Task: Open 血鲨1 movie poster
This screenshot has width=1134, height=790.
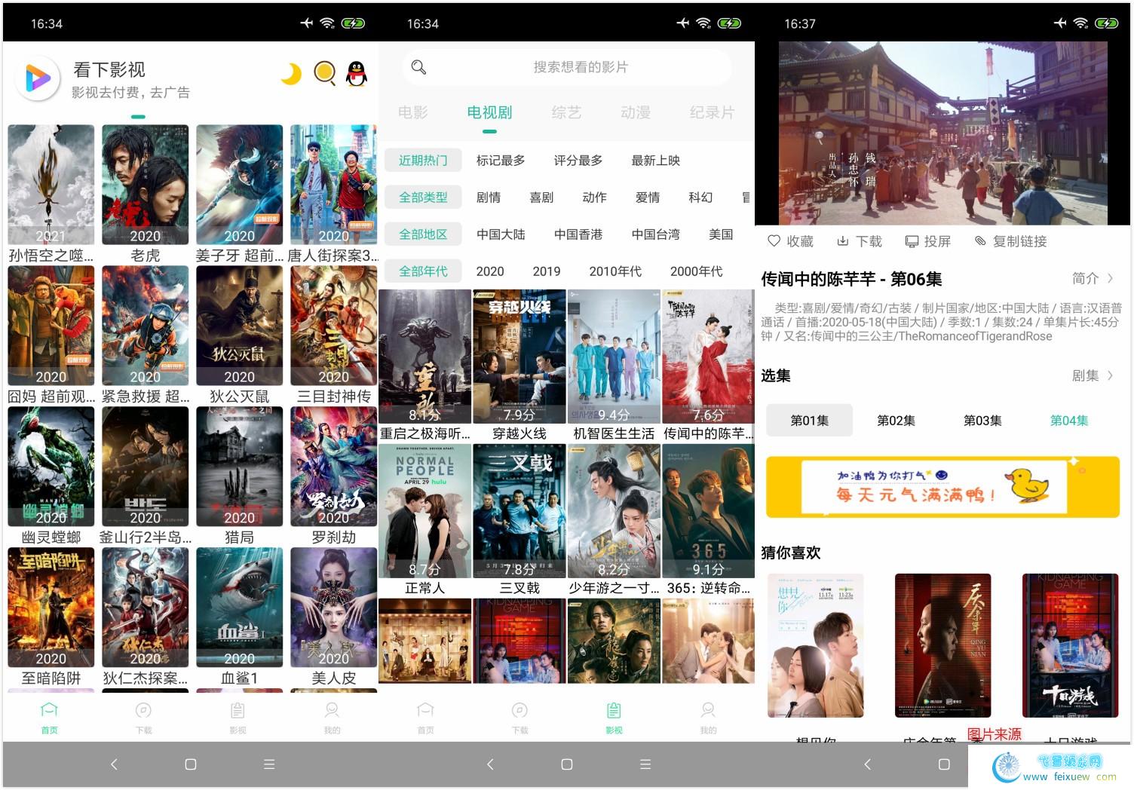Action: tap(239, 608)
